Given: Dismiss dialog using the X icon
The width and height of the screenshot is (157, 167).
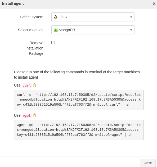Looking at the screenshot, I should (154, 4).
